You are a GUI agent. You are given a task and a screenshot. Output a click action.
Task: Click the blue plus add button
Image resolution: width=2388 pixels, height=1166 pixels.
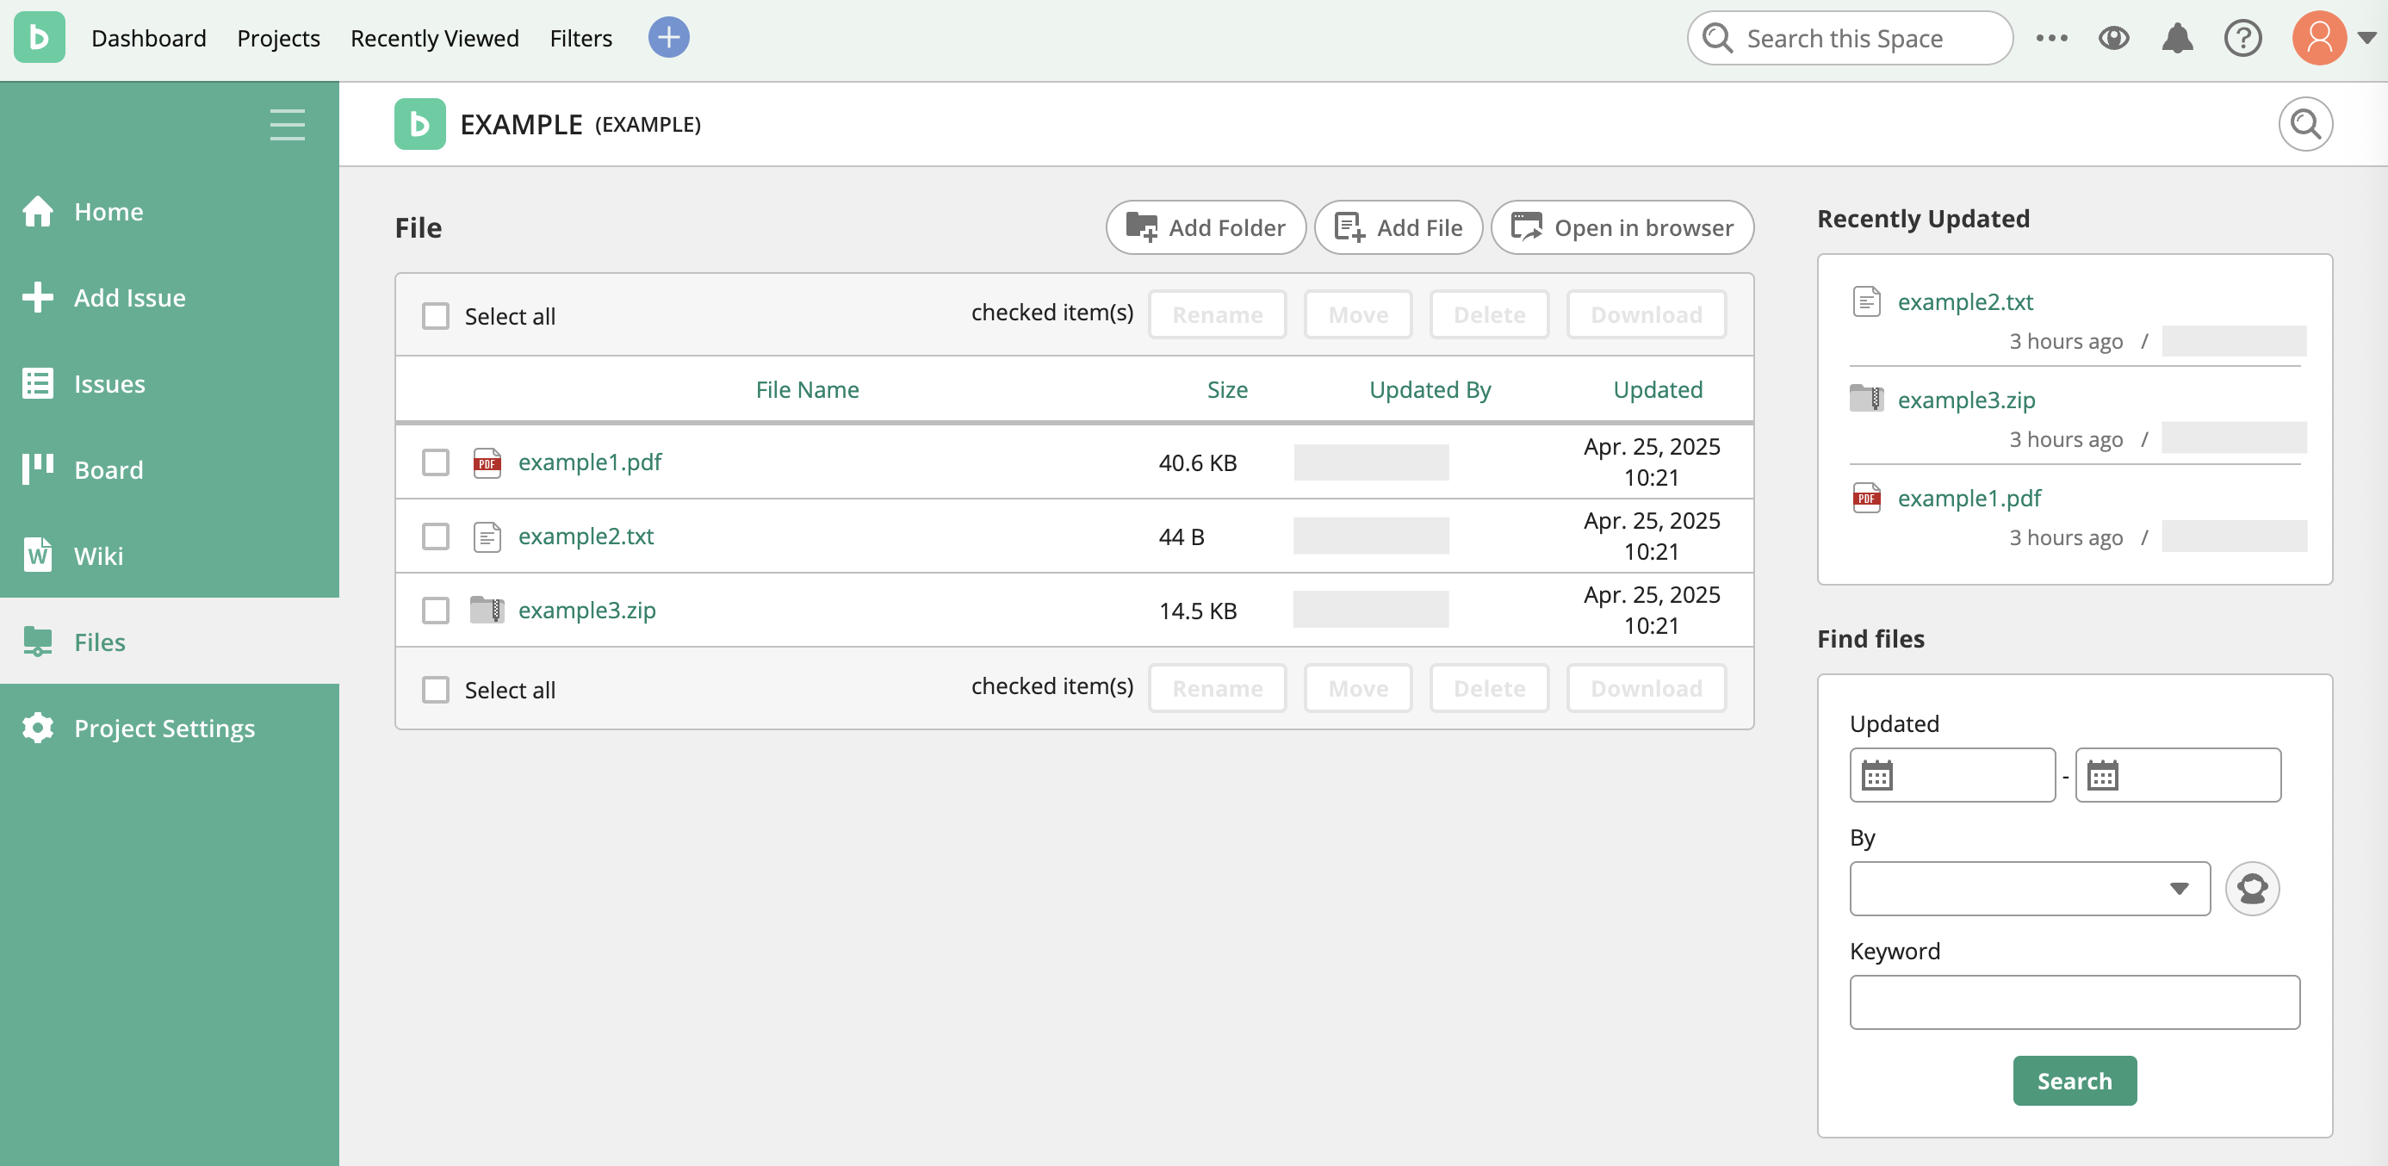point(668,38)
